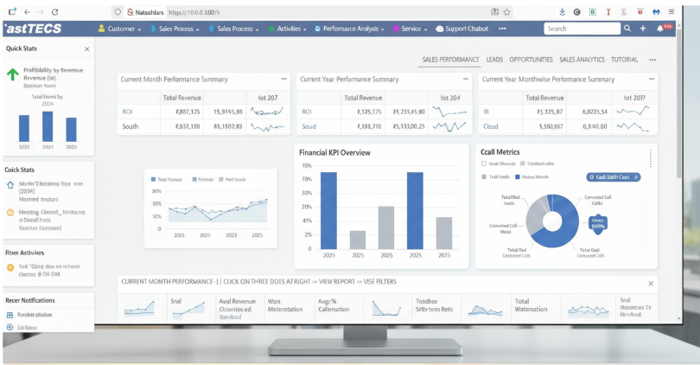Screen dimensions: 700x365
Task: Click the red T extension icon
Action: coord(608,12)
